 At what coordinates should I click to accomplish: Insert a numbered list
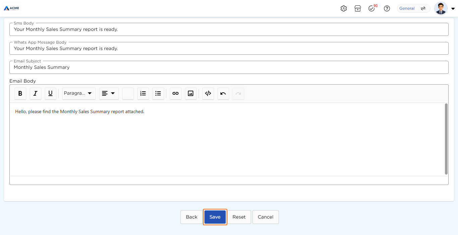[143, 94]
